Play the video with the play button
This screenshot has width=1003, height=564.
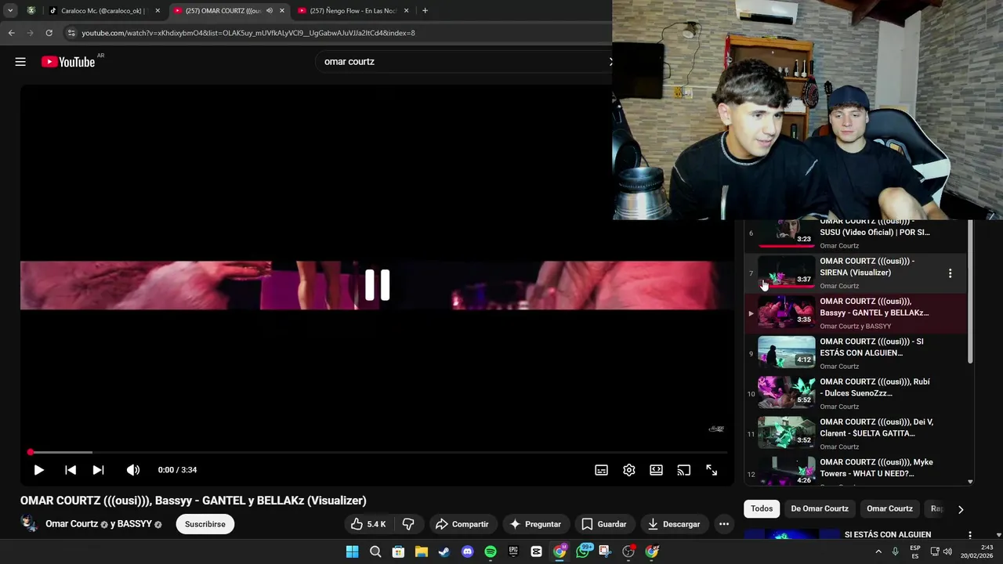(x=38, y=470)
